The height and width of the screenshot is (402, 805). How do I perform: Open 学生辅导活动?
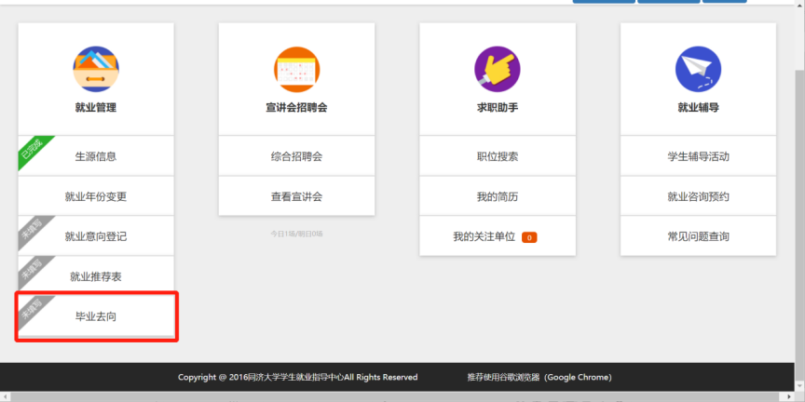tap(698, 156)
